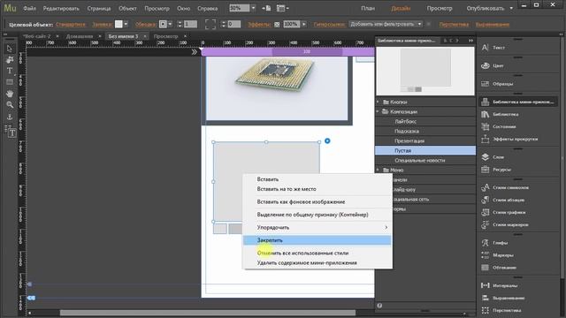This screenshot has width=566, height=318.
Task: Choose Вставить in context menu
Action: point(317,179)
